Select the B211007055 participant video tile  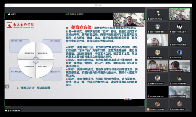tap(157, 40)
